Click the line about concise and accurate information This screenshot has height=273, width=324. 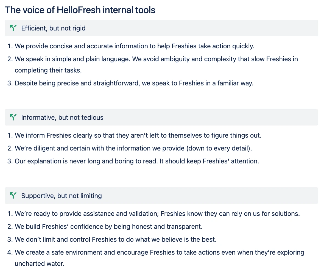tap(134, 46)
